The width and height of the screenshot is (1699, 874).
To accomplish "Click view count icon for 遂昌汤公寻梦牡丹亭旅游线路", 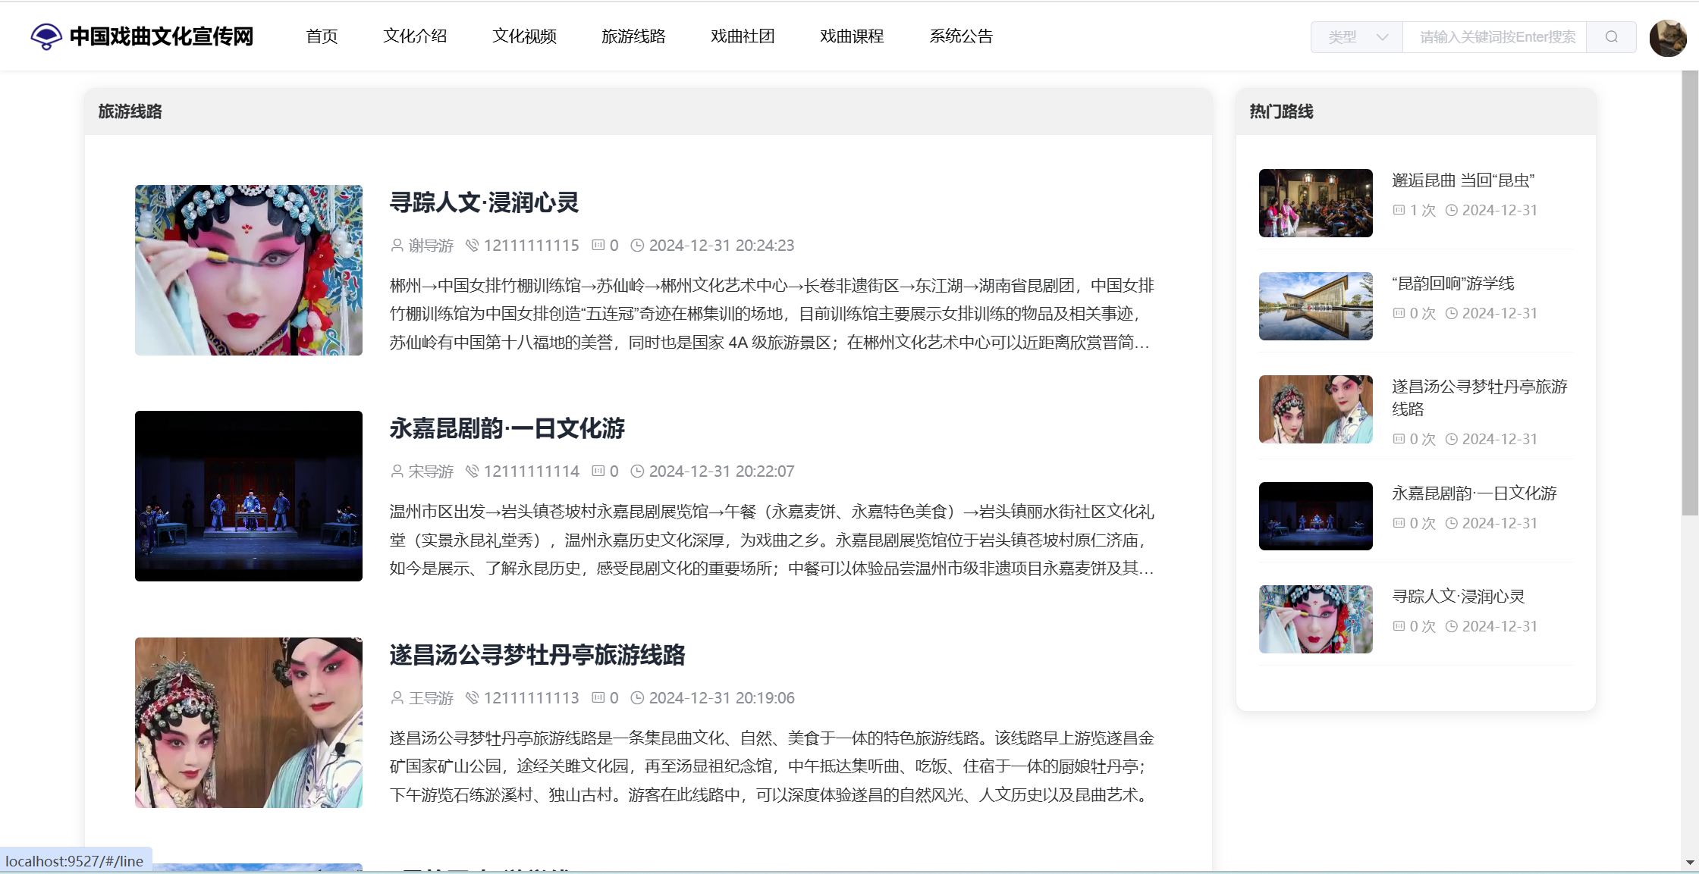I will [598, 697].
